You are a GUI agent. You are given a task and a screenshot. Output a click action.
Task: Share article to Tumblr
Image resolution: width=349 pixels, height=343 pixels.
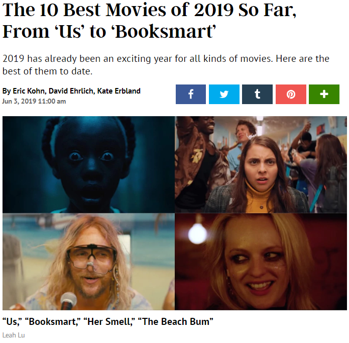coord(257,94)
